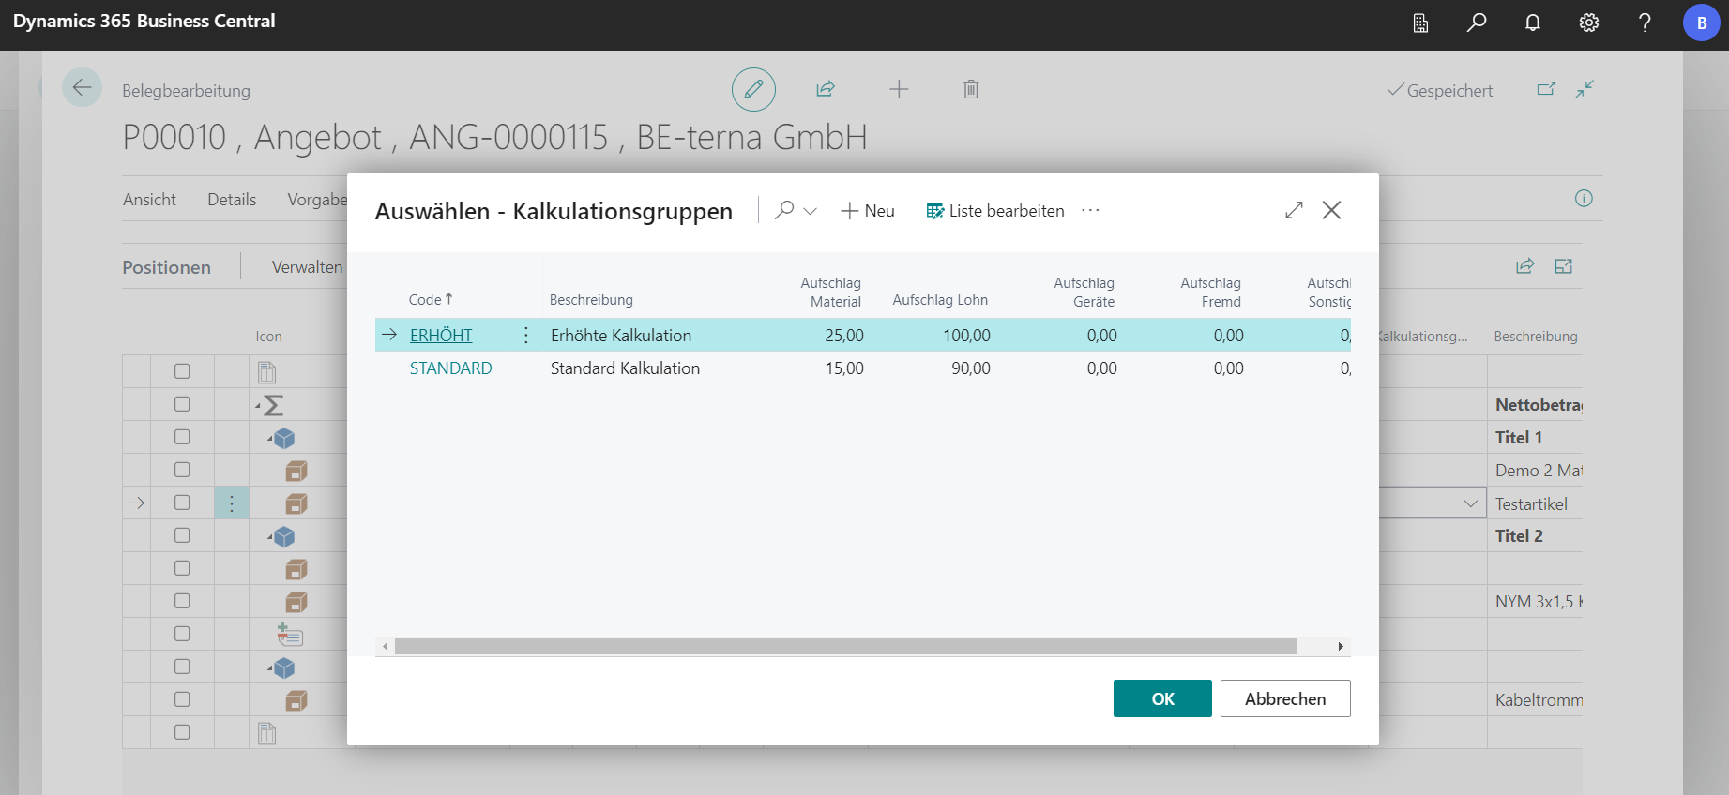Click the horizontal scrollbar in the dialog

coord(844,646)
